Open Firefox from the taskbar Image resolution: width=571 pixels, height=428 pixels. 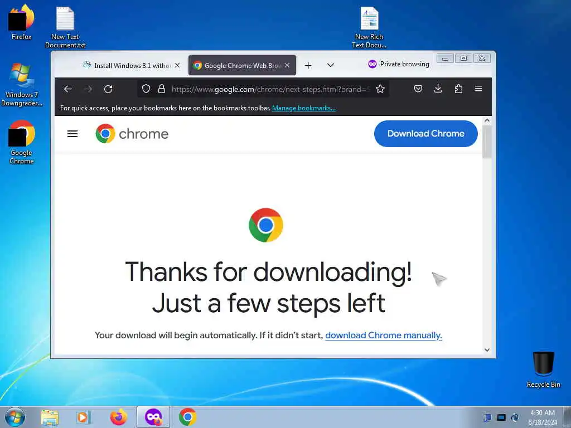[x=119, y=417]
